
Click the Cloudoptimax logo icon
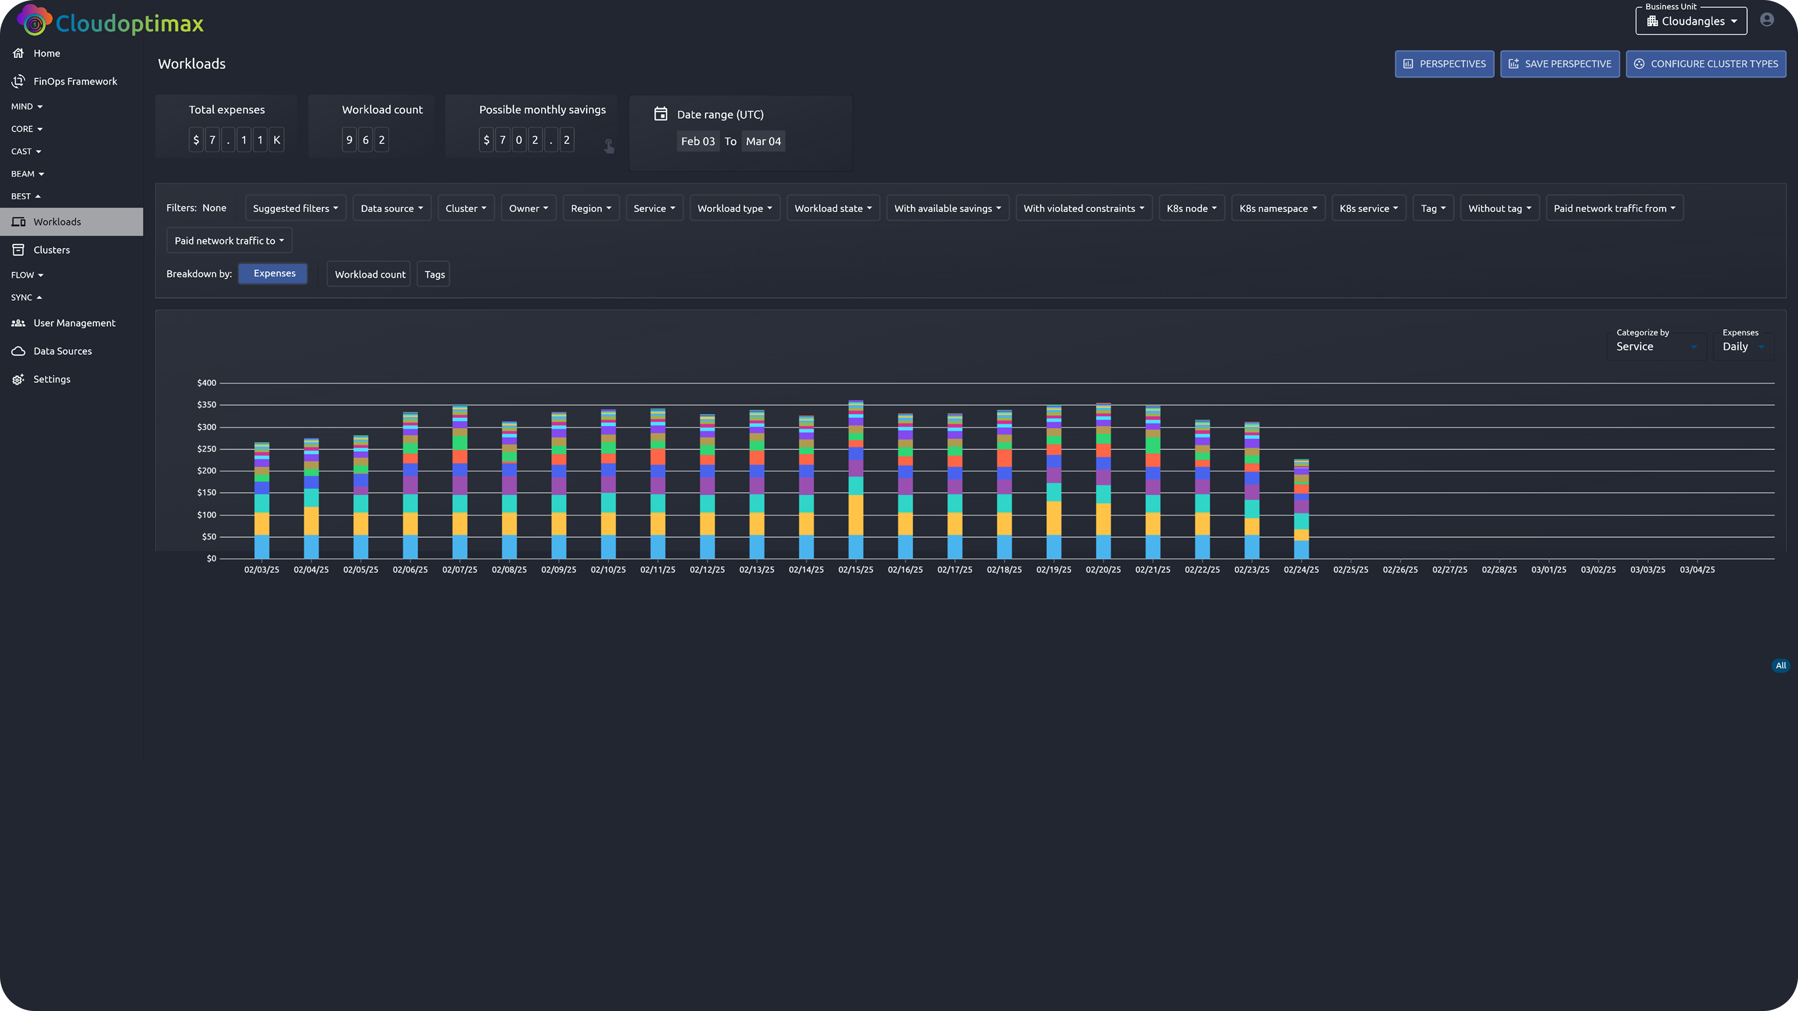click(x=34, y=20)
